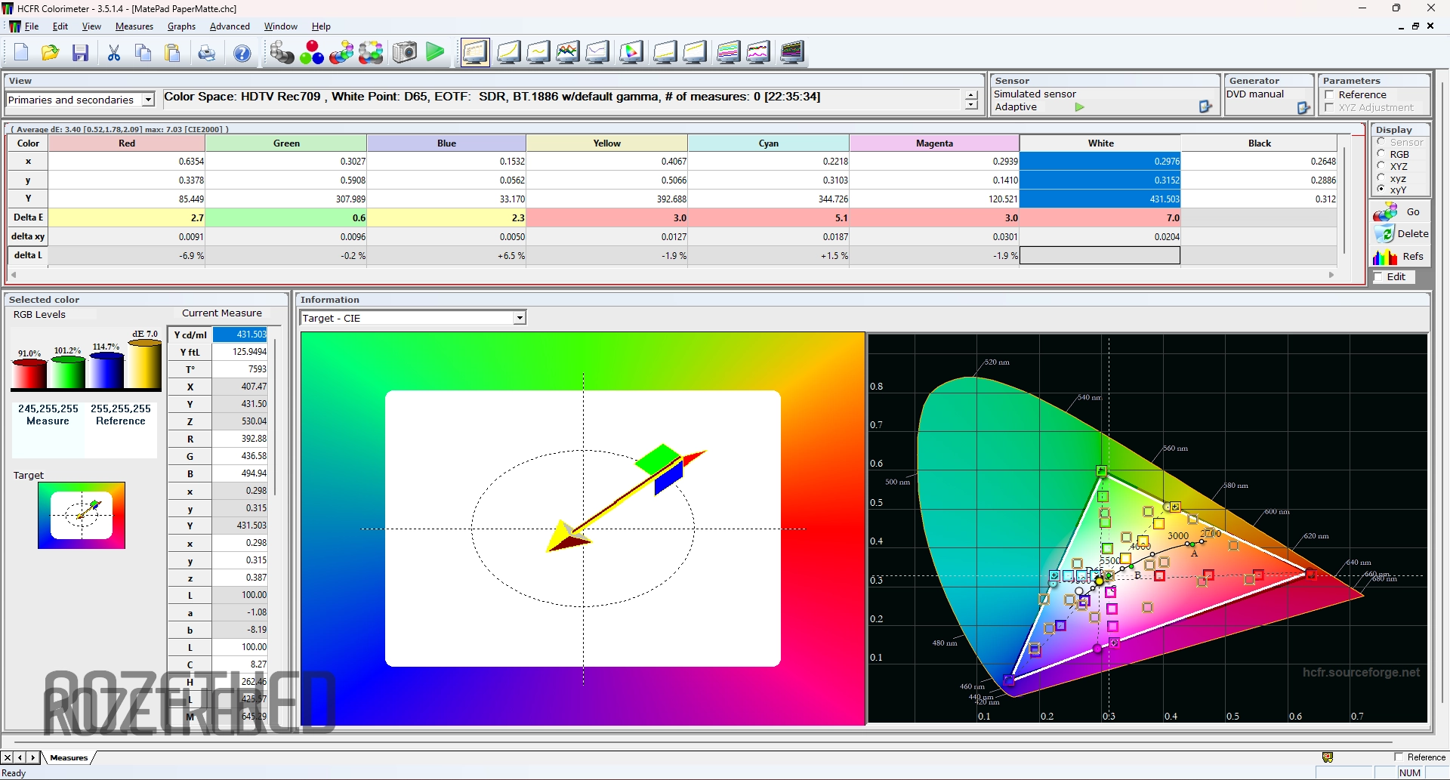This screenshot has height=780, width=1450.
Task: Open generator configuration icon in Generator panel
Action: click(1303, 108)
